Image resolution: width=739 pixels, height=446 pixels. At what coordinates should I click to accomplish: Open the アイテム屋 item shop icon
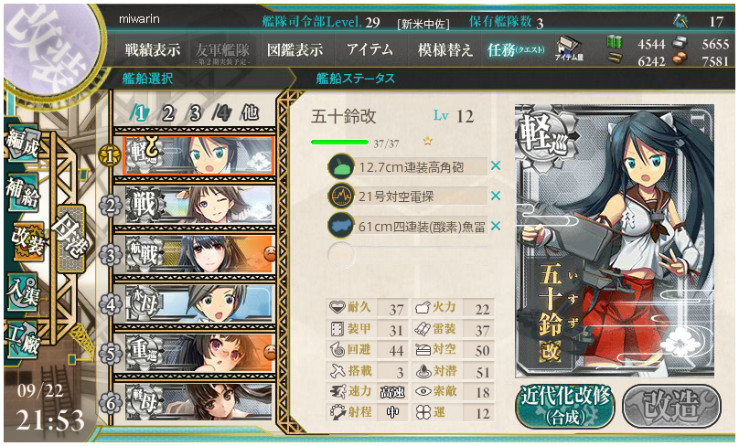click(569, 49)
